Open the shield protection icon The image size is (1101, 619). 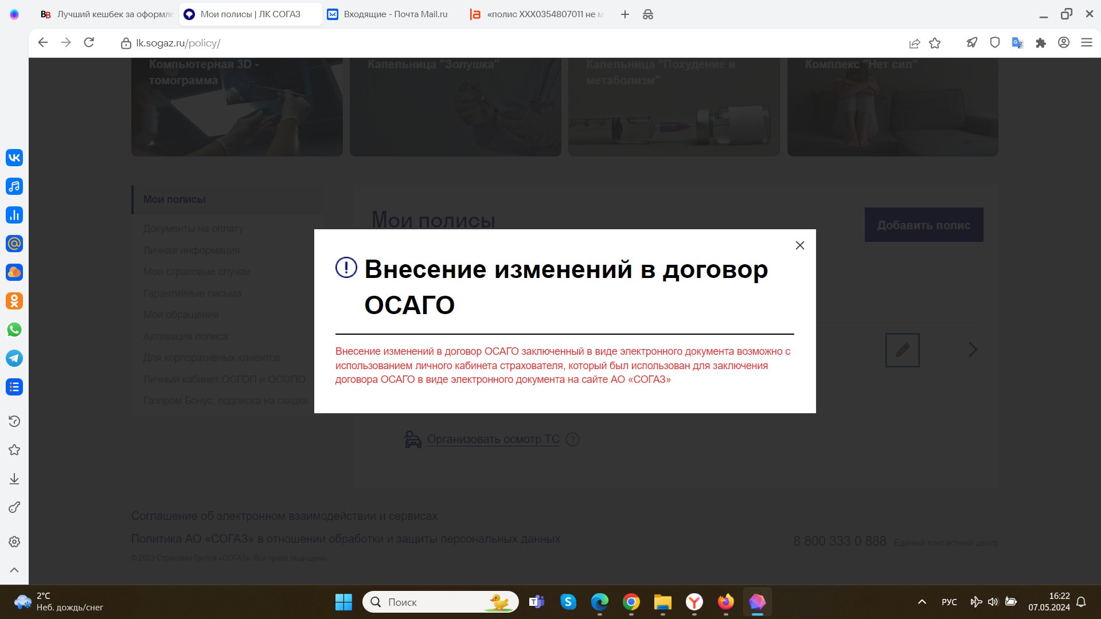[995, 42]
